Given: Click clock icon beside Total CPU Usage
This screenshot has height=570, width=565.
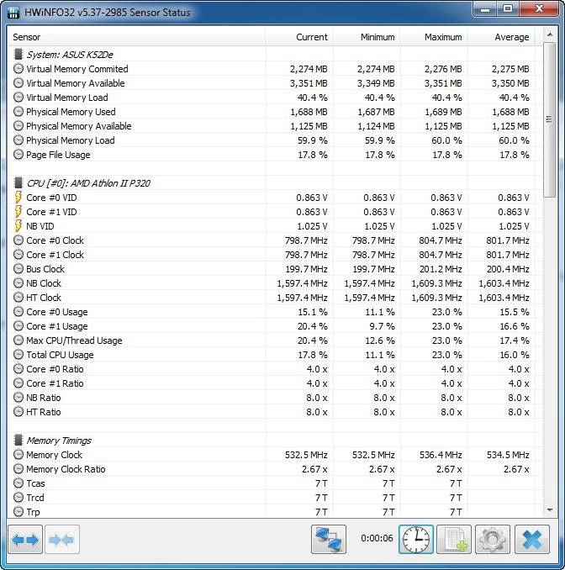Looking at the screenshot, I should [x=18, y=355].
